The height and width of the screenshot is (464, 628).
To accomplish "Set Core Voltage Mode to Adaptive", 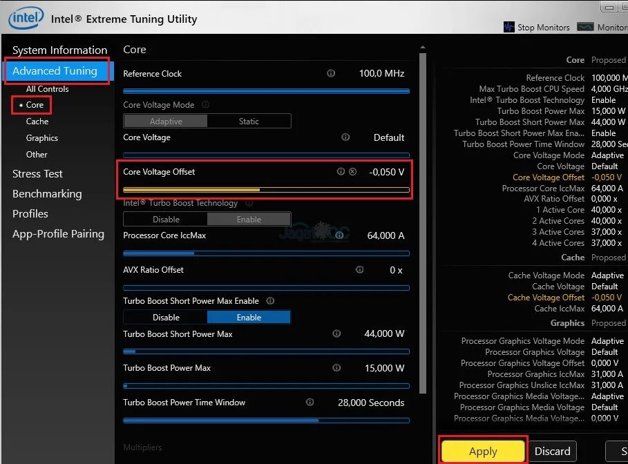I will pyautogui.click(x=165, y=121).
